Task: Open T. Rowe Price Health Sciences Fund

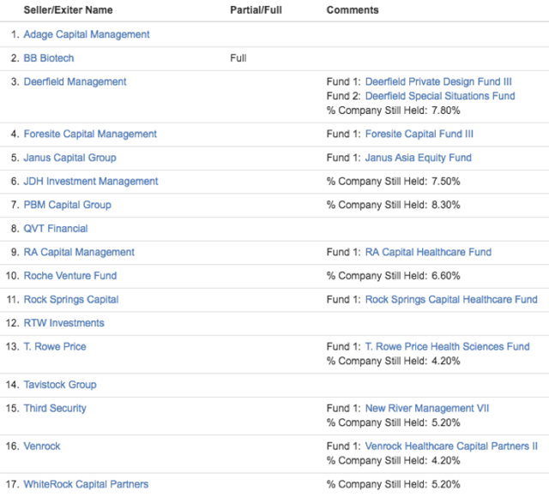Action: [448, 347]
